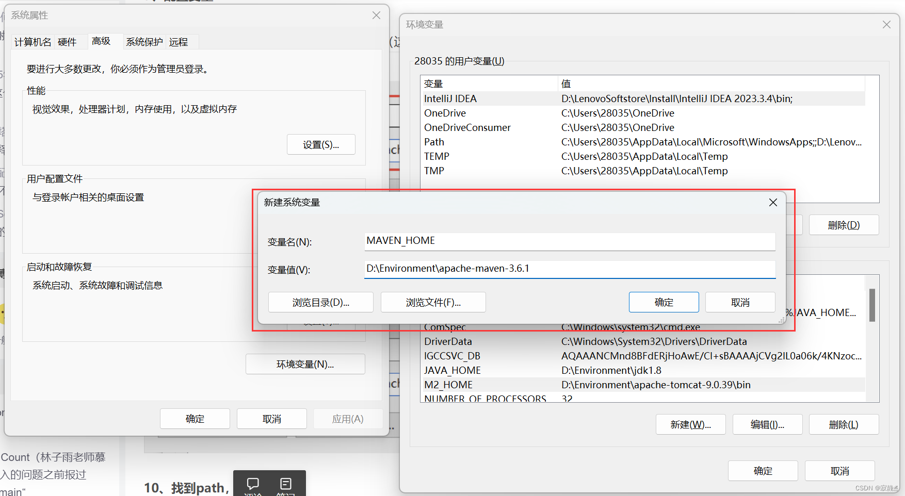Click 浏览文件(F)... button
The width and height of the screenshot is (905, 496).
433,303
